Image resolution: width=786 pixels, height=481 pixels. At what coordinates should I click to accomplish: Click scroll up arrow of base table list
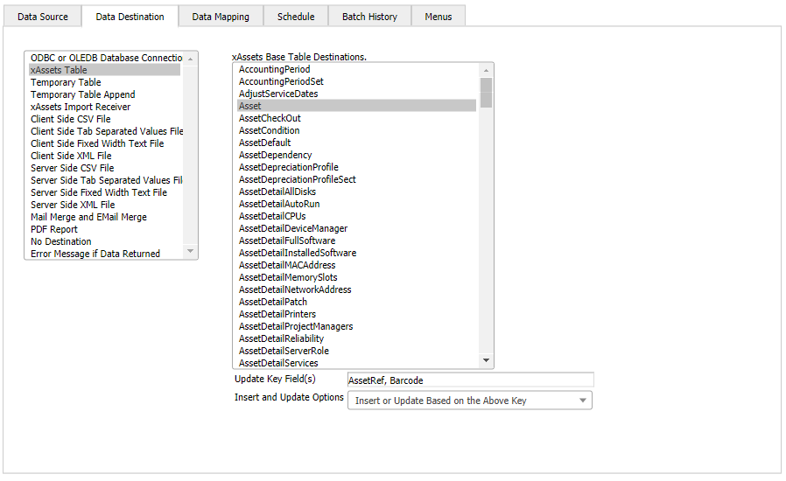click(486, 70)
